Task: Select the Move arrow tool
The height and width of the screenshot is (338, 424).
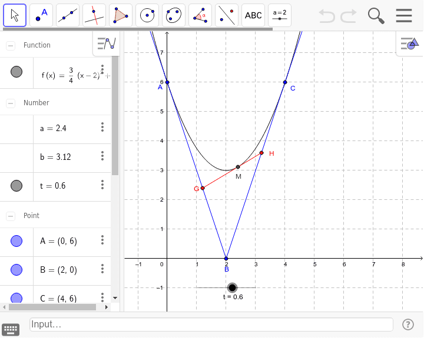Action: point(15,15)
